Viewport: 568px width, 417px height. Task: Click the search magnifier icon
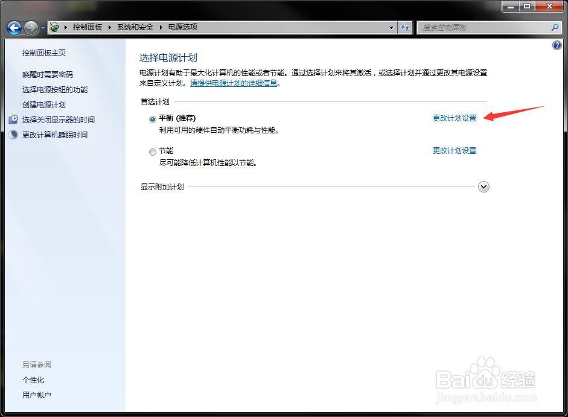click(x=555, y=27)
